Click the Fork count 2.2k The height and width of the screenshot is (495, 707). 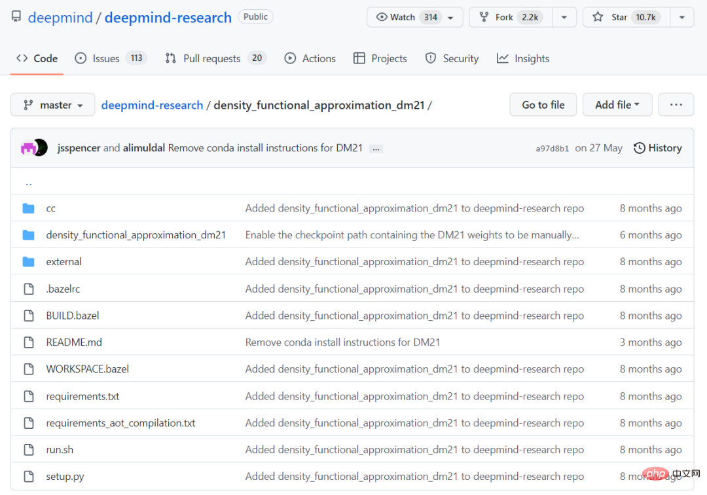point(530,17)
